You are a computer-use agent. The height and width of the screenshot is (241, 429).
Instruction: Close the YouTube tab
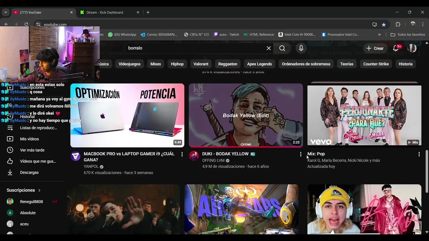[x=71, y=12]
